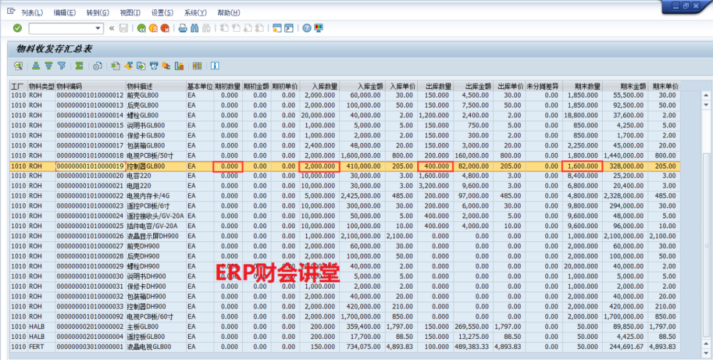
Task: Open the 设置(S) menu
Action: coord(162,13)
